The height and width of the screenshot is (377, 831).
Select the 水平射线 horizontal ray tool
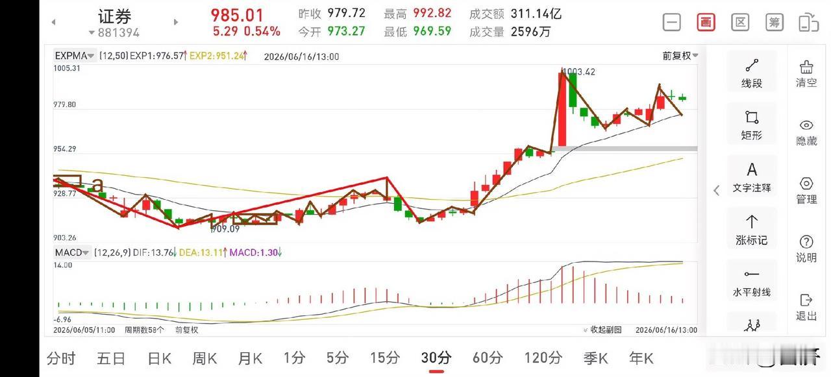pos(752,283)
